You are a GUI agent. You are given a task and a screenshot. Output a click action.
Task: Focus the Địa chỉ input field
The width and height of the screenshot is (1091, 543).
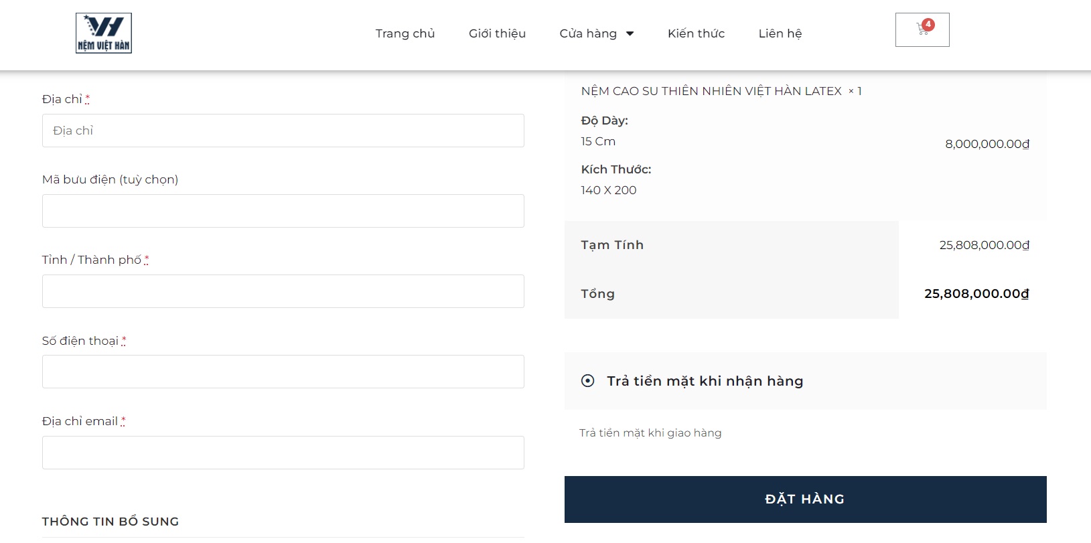283,131
